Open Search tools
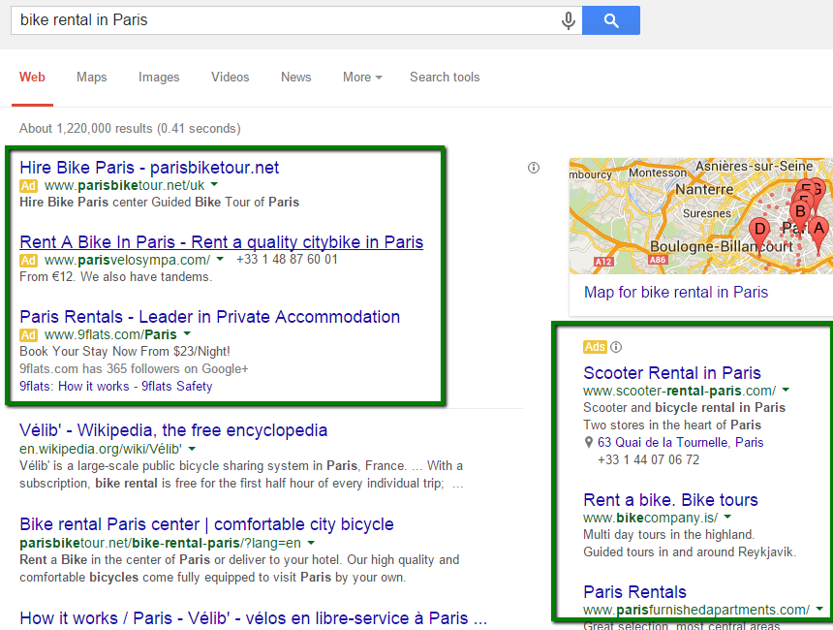 click(445, 78)
